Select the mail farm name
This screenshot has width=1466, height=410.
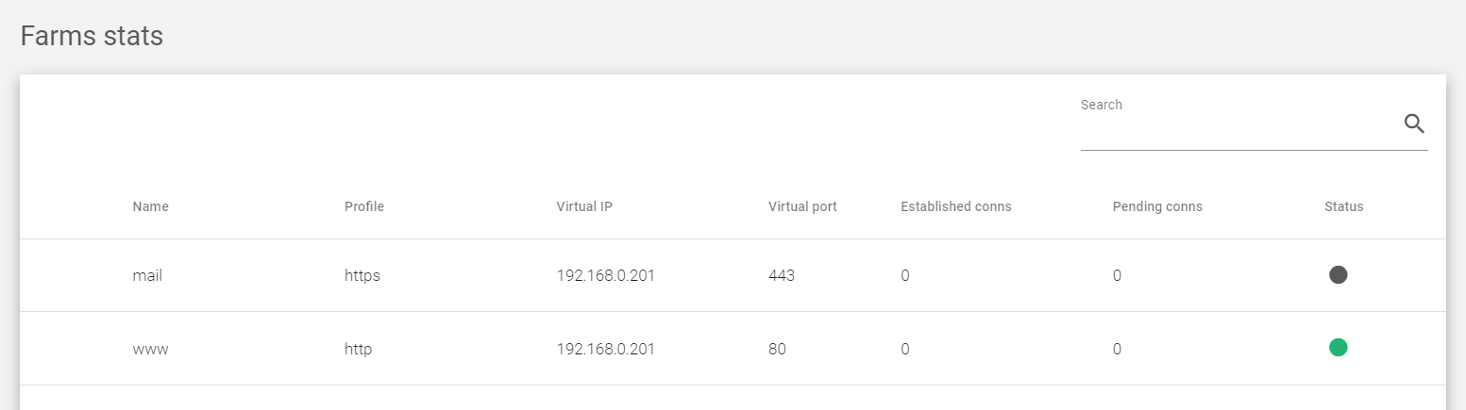tap(147, 276)
